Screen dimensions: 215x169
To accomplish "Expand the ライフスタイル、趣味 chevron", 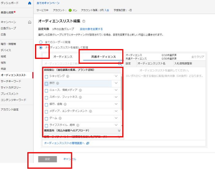I will click(x=116, y=125).
